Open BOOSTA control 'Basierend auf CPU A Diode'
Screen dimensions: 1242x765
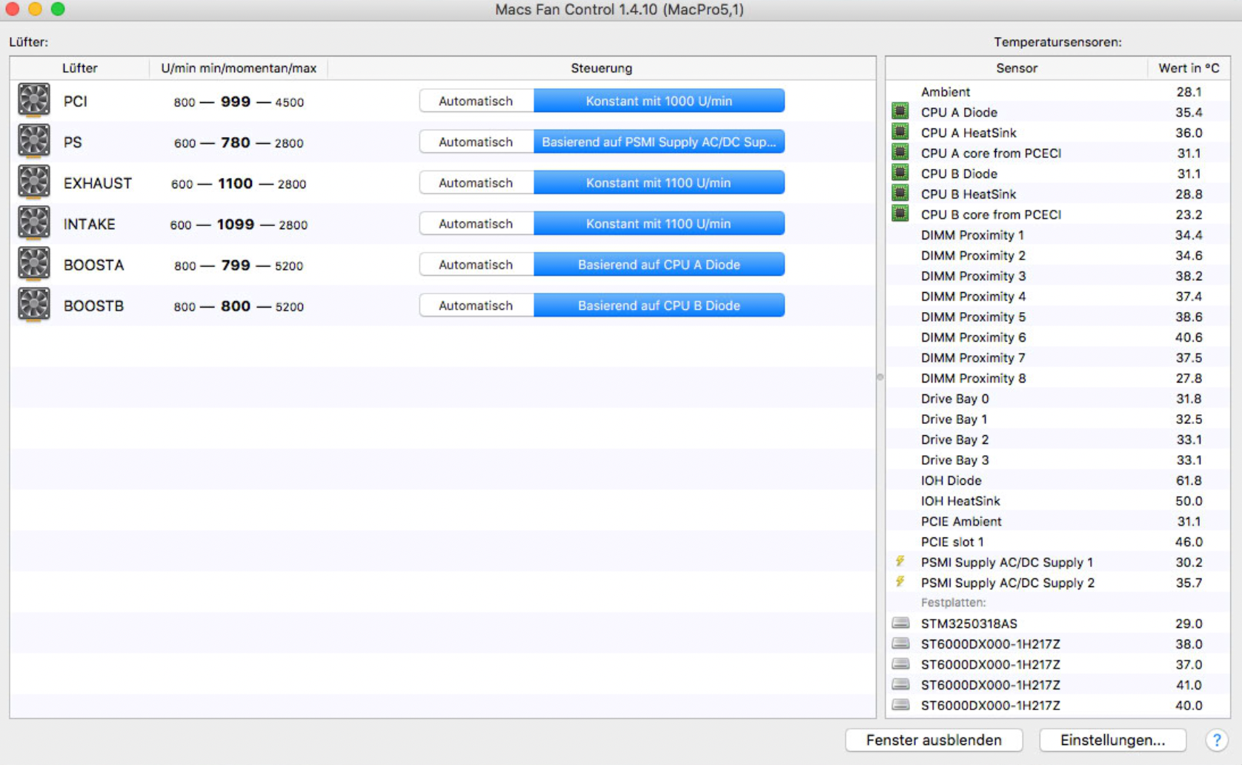[x=660, y=265]
